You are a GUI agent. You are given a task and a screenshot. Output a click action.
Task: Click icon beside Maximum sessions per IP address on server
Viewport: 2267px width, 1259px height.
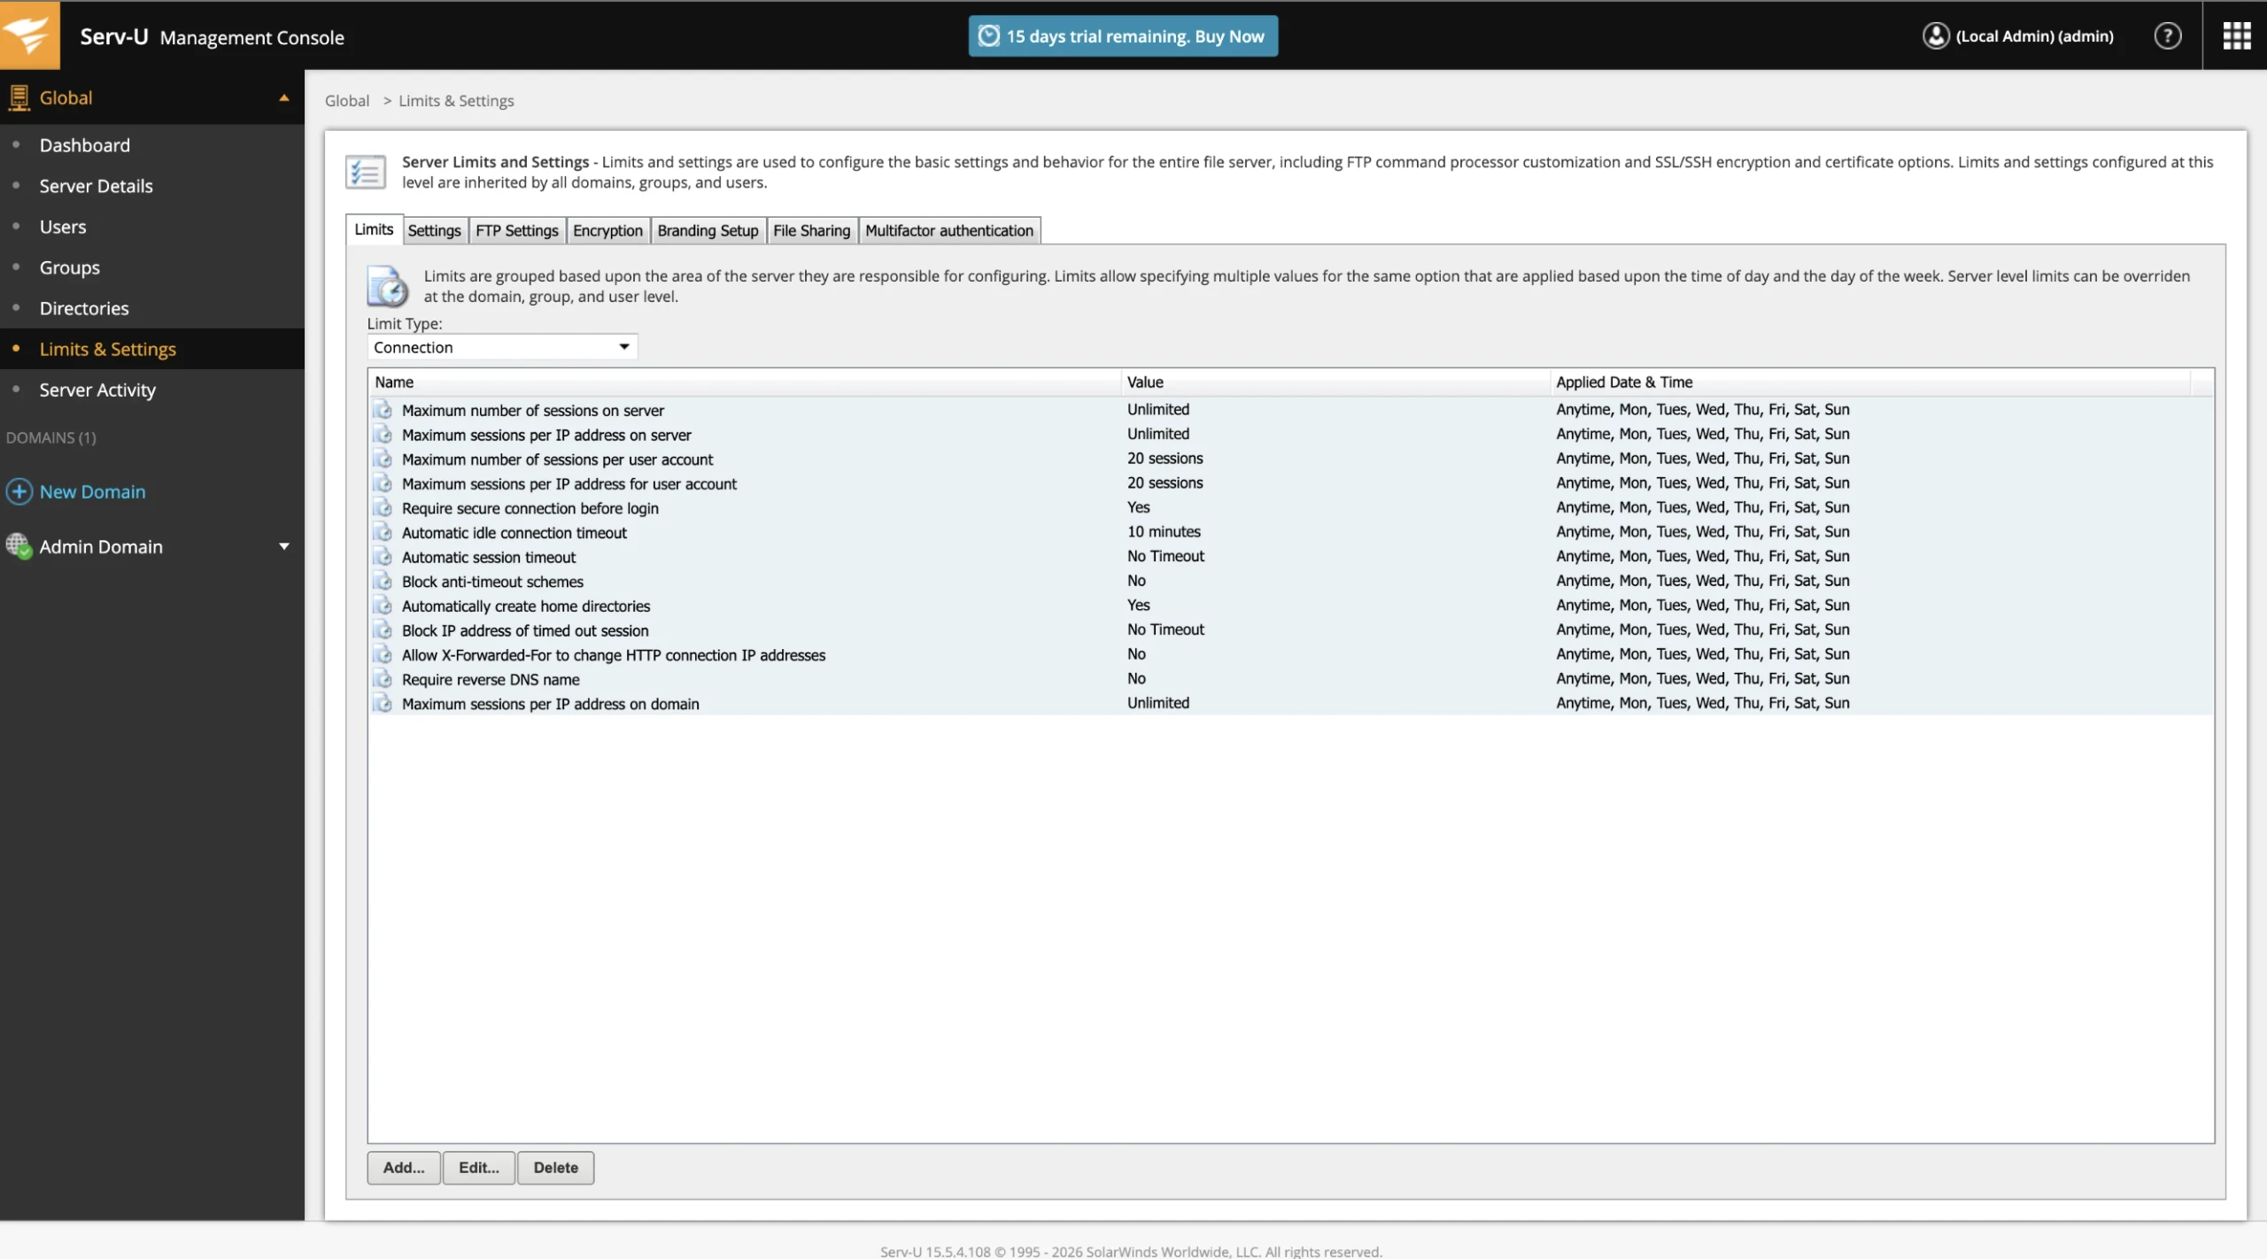point(383,434)
